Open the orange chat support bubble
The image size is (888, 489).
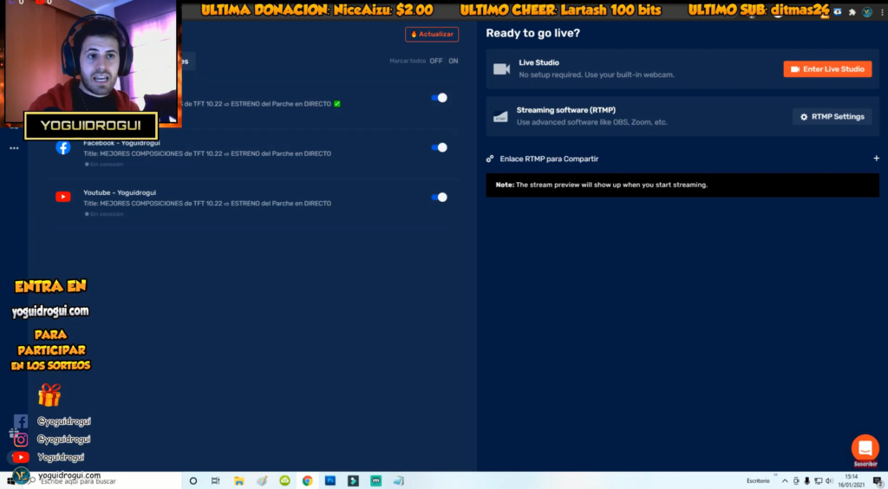865,448
